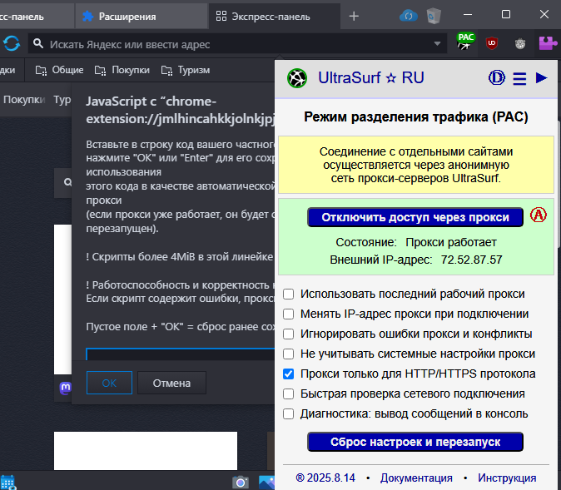This screenshot has width=561, height=490.
Task: Click the IP address 72.52.87.57
Action: [471, 260]
